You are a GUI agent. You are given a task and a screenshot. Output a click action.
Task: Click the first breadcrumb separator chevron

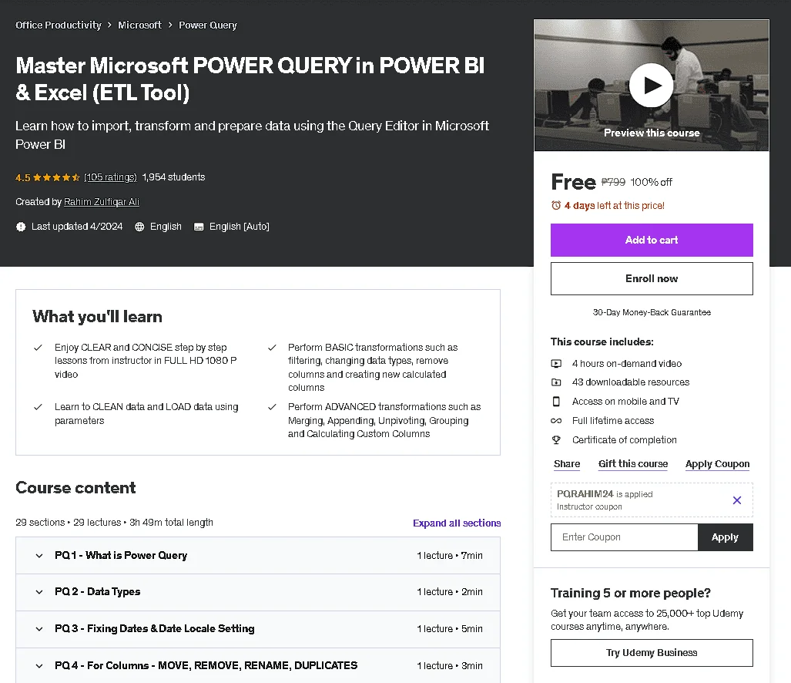click(109, 25)
